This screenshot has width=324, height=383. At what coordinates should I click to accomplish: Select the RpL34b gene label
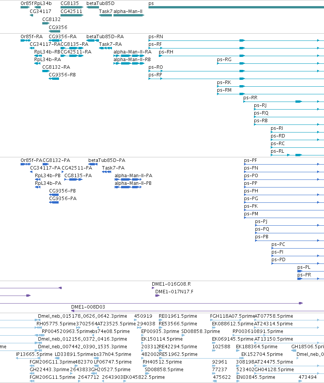pyautogui.click(x=43, y=3)
